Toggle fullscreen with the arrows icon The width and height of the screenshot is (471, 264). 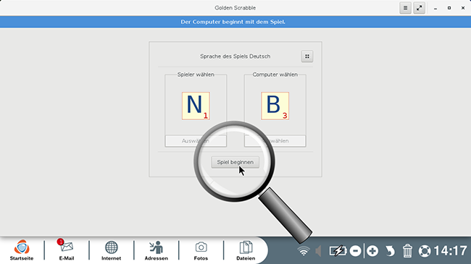[419, 8]
